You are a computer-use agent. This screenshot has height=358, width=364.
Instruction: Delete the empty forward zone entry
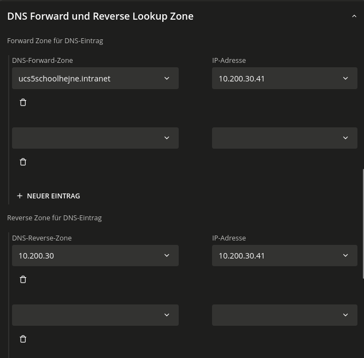23,162
